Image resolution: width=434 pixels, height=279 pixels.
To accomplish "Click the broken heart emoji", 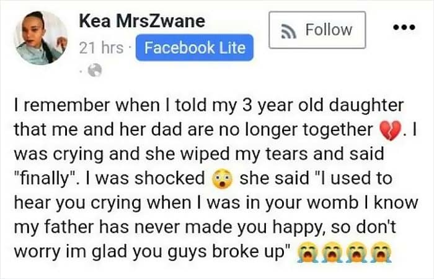I will (390, 130).
